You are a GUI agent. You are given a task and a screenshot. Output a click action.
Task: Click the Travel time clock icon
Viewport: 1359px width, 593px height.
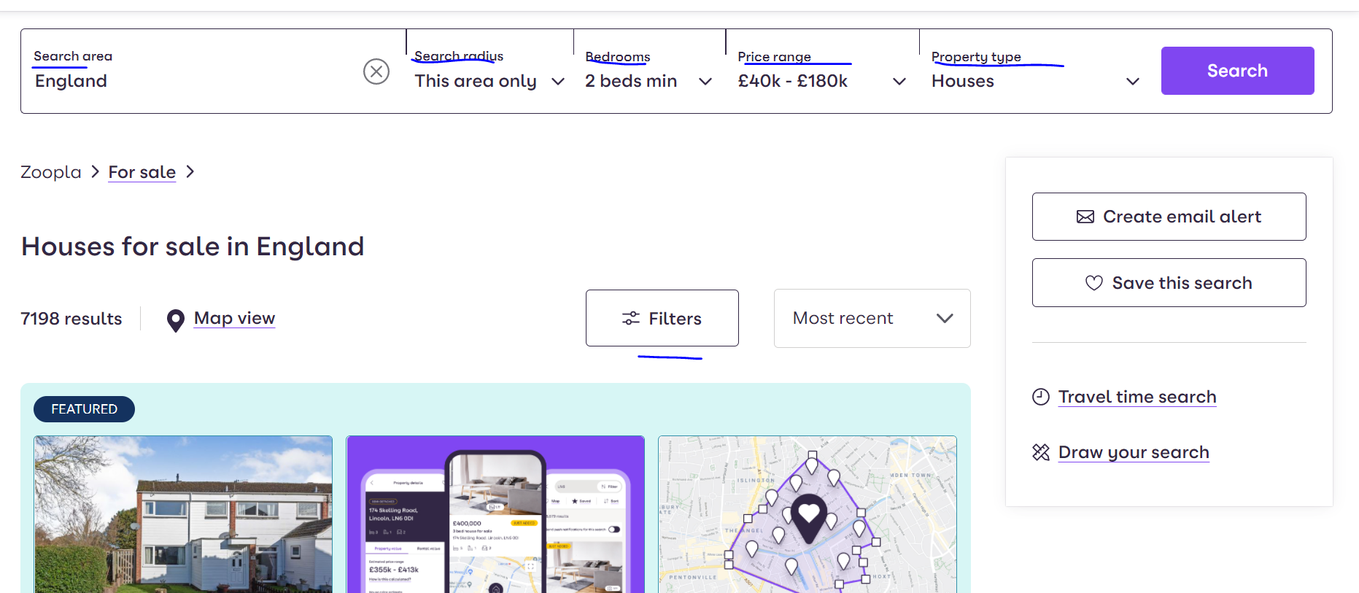pos(1041,397)
